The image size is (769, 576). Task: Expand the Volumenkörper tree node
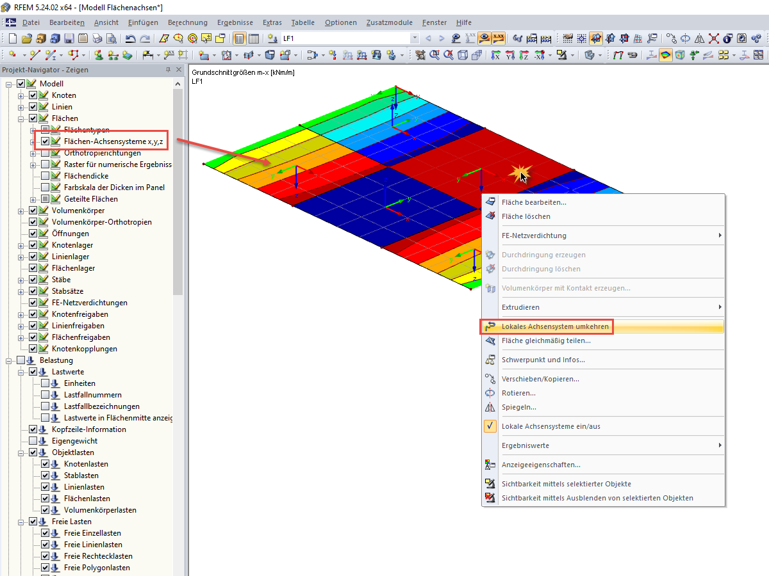coord(21,211)
